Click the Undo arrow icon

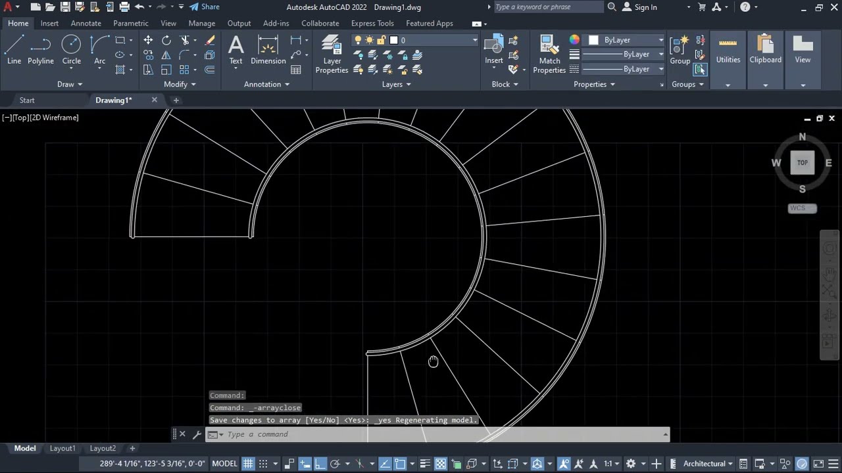click(139, 7)
